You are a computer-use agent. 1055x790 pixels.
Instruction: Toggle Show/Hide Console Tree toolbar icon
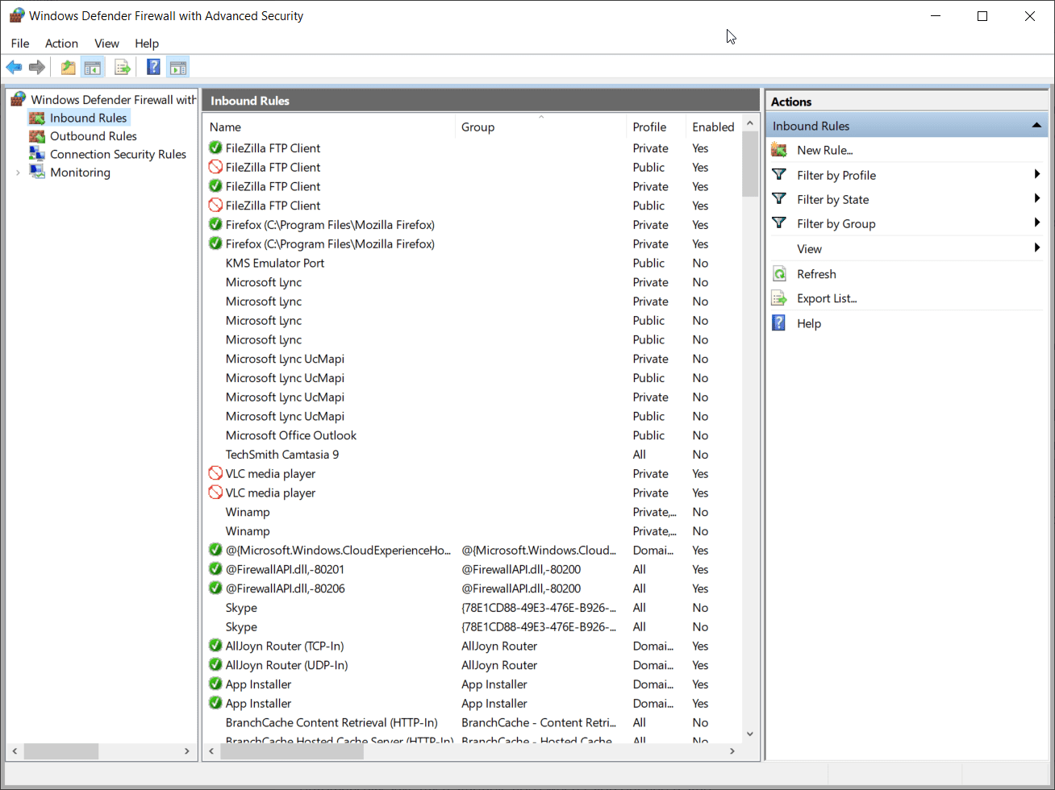[93, 68]
